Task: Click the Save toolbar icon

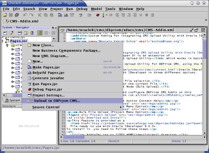Action: [11, 15]
